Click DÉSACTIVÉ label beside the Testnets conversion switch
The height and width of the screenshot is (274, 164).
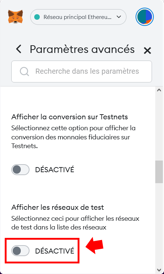tap(55, 170)
